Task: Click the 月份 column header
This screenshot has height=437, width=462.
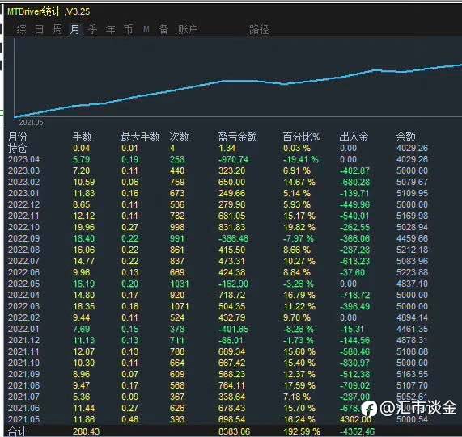Action: [17, 137]
